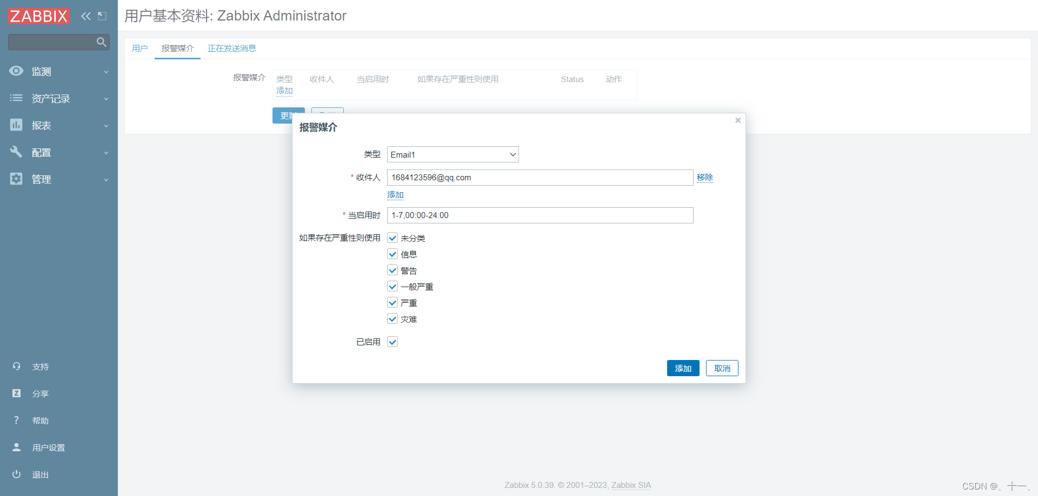
Task: Expand the 资产记录 menu chevron
Action: (106, 99)
